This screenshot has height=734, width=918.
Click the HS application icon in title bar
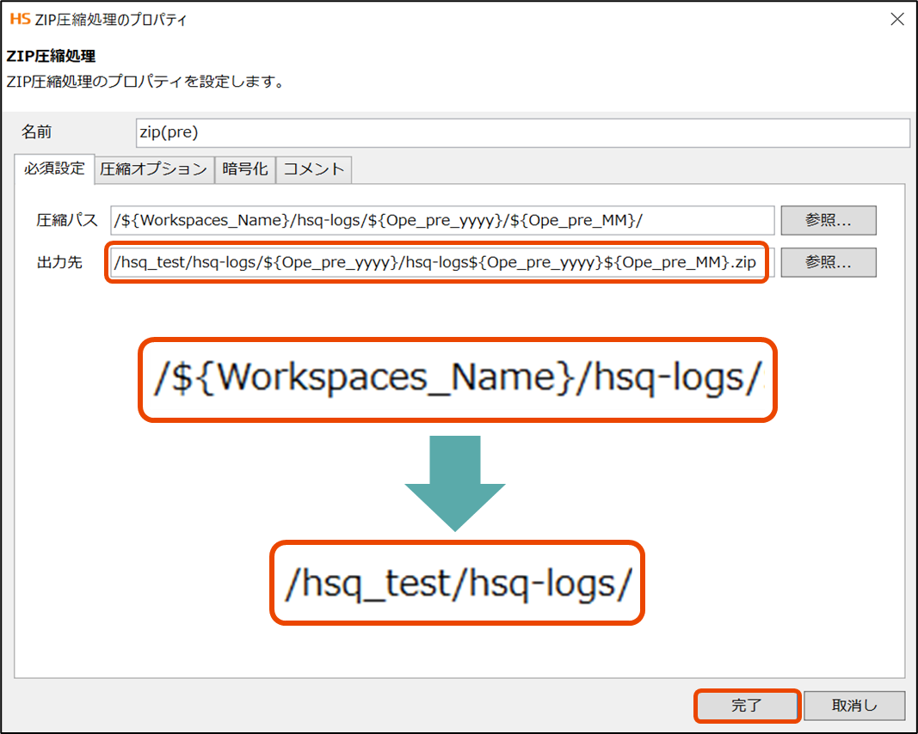coord(20,19)
